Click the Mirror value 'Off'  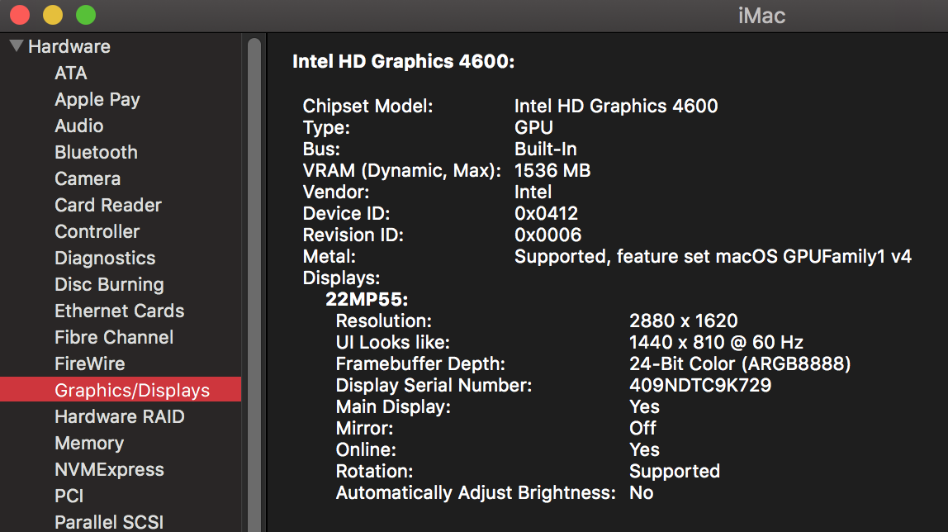(x=642, y=428)
